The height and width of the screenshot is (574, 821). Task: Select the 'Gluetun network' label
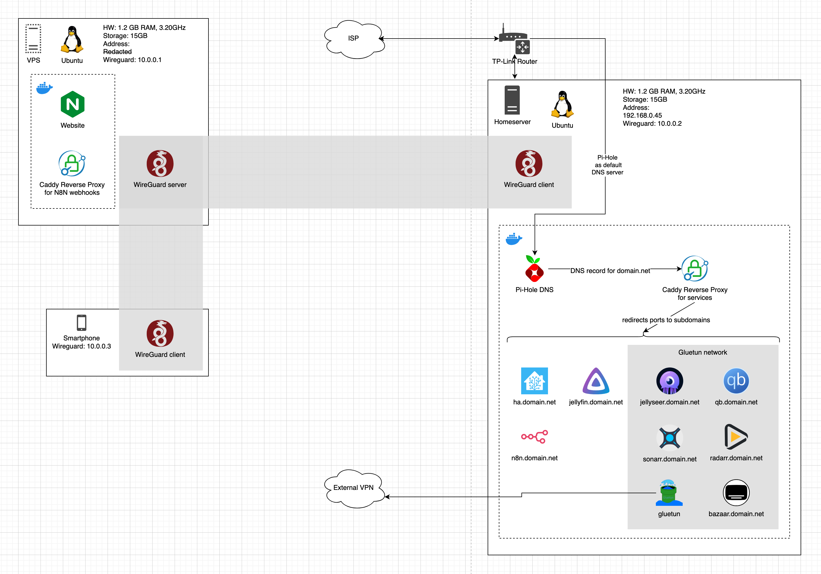[703, 352]
